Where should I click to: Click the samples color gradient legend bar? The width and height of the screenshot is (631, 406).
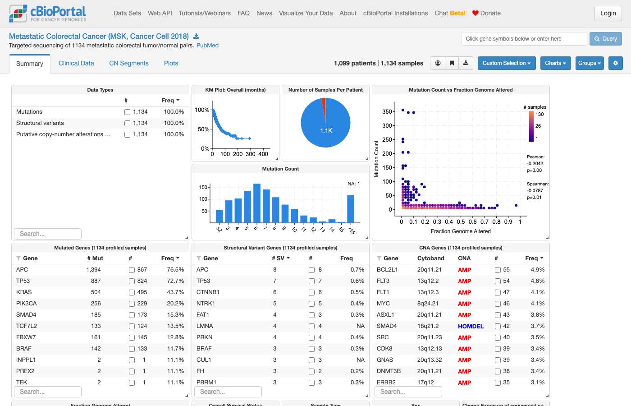(x=531, y=126)
